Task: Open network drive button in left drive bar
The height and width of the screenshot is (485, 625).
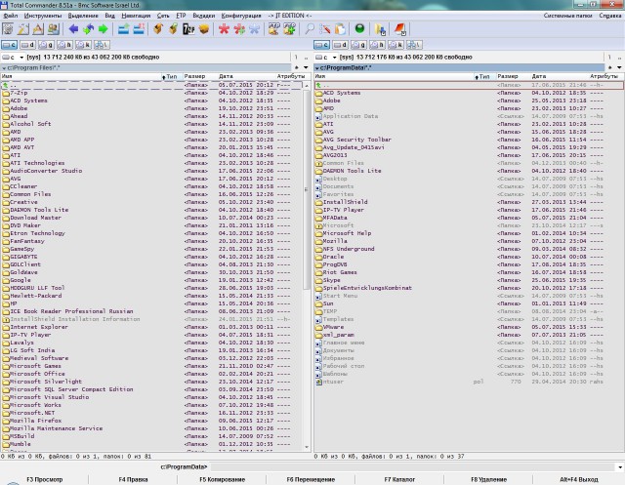Action: [x=102, y=45]
